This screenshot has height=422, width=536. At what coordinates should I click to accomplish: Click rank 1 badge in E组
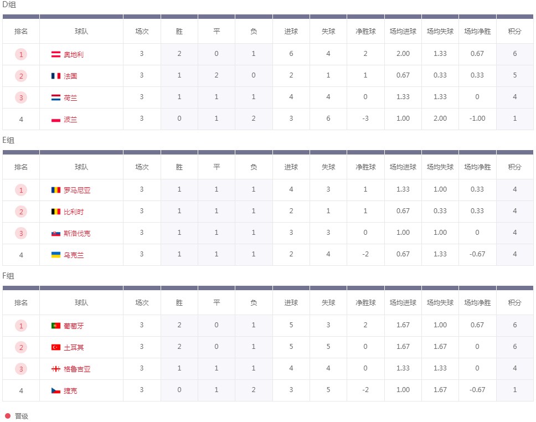coord(21,190)
